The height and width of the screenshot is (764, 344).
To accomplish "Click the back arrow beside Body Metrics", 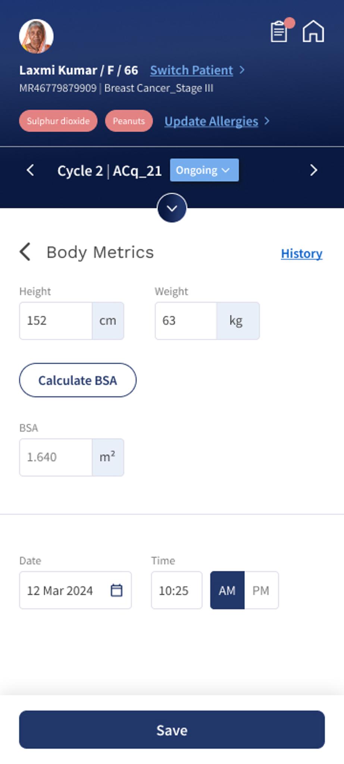I will 25,252.
